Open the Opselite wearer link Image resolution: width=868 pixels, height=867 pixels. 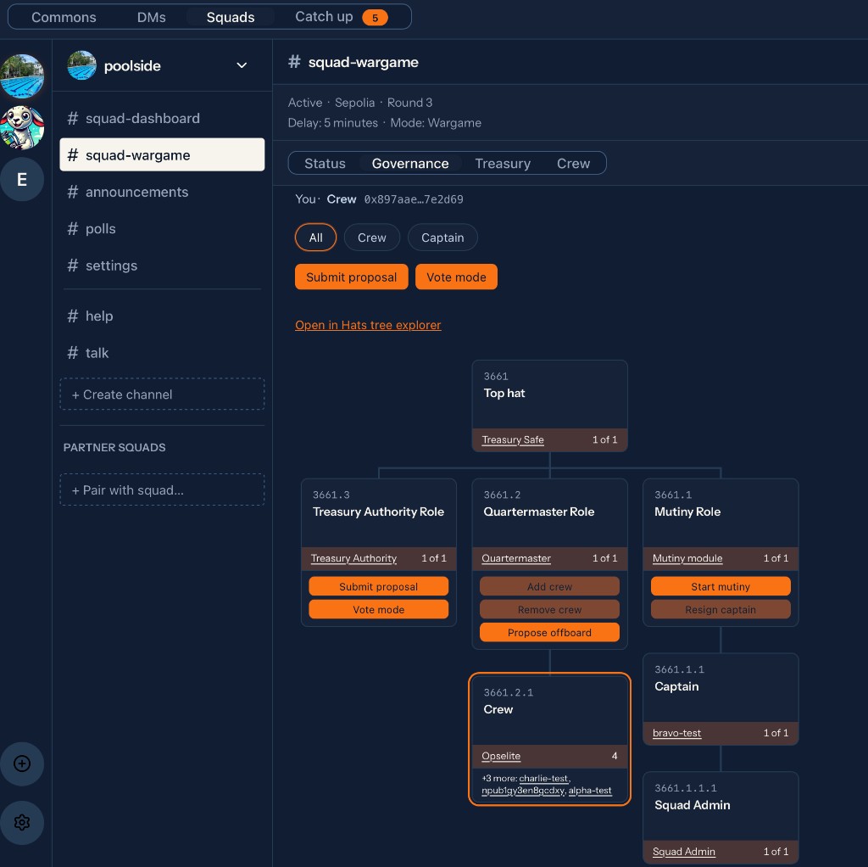500,756
